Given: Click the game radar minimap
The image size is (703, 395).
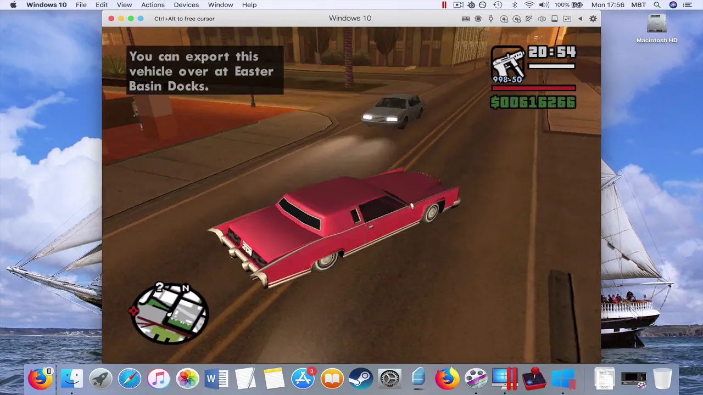Looking at the screenshot, I should (171, 314).
